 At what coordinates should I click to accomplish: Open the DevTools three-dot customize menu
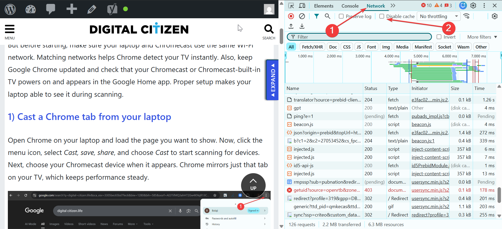click(x=484, y=5)
